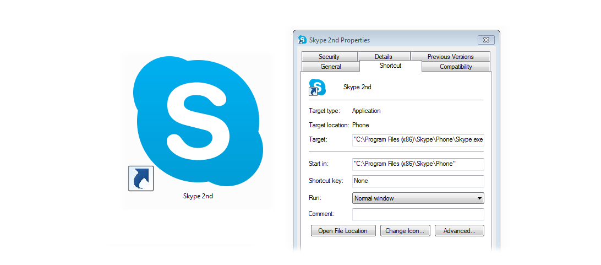Image resolution: width=601 pixels, height=265 pixels.
Task: Switch to the General tab
Action: click(330, 66)
